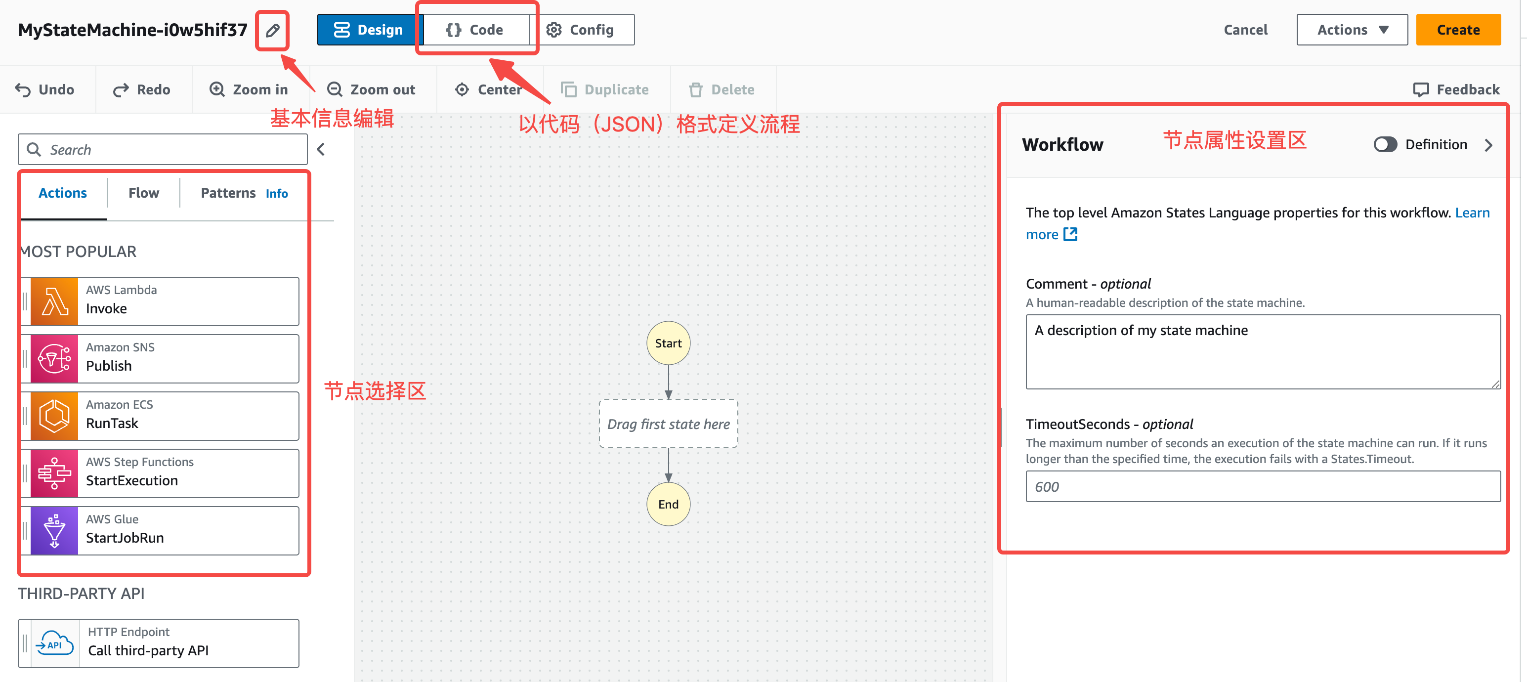Zoom in on the canvas
The width and height of the screenshot is (1527, 682).
click(249, 89)
